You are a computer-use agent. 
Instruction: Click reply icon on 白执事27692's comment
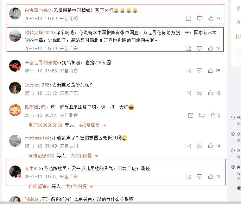[200, 18]
